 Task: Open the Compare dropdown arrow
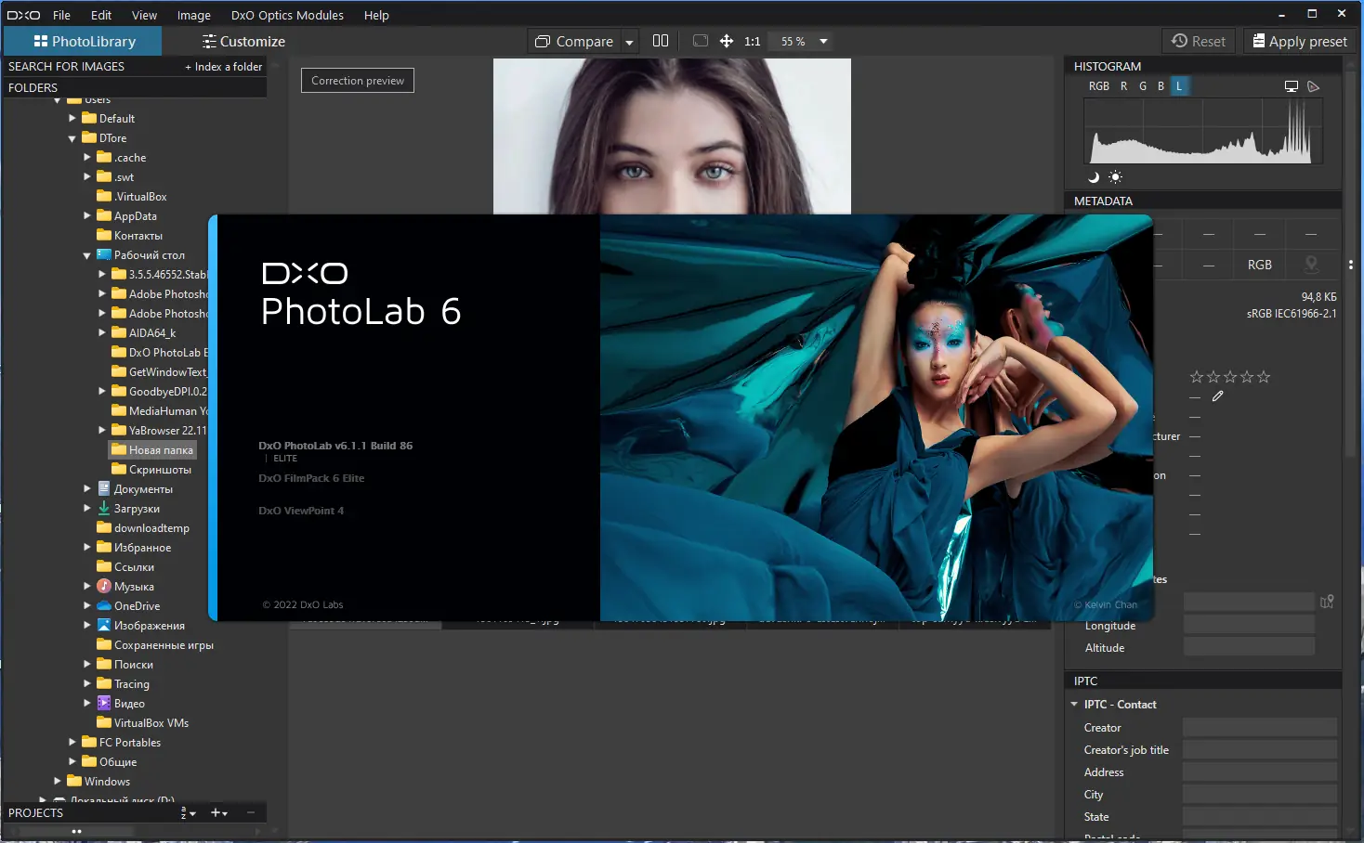(629, 43)
